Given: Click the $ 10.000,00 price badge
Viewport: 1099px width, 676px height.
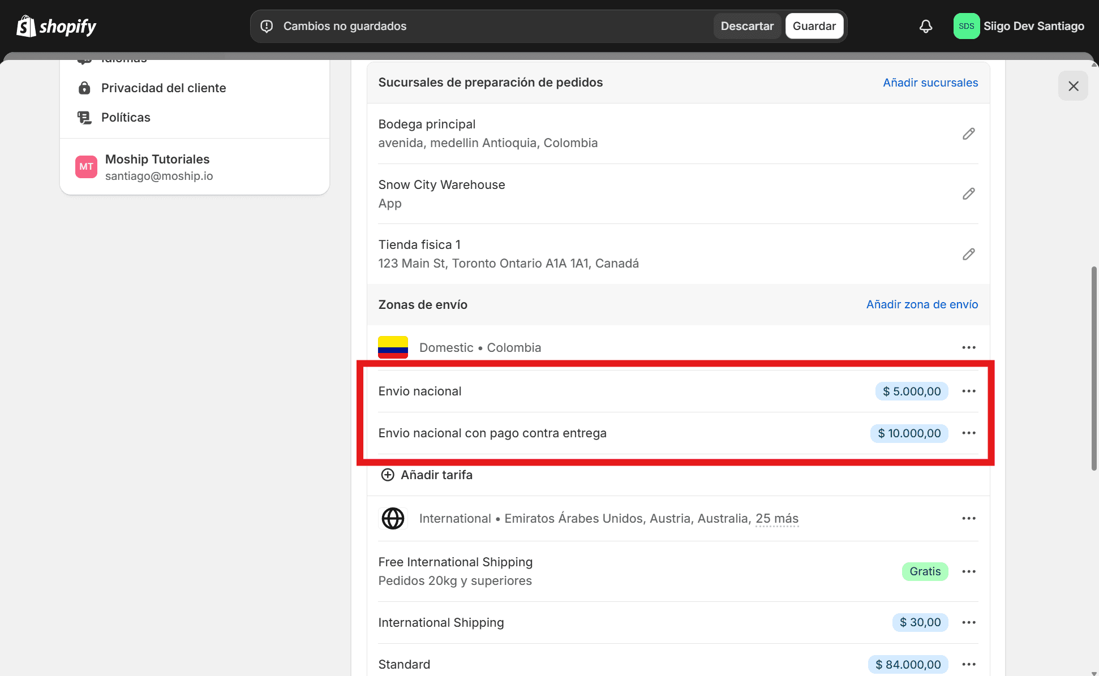Looking at the screenshot, I should click(x=909, y=433).
